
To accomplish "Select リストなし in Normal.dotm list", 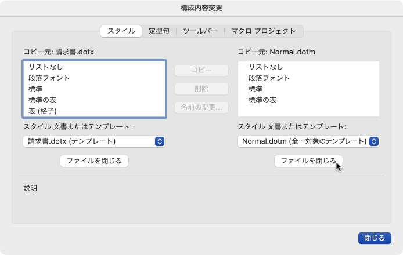I will [265, 67].
